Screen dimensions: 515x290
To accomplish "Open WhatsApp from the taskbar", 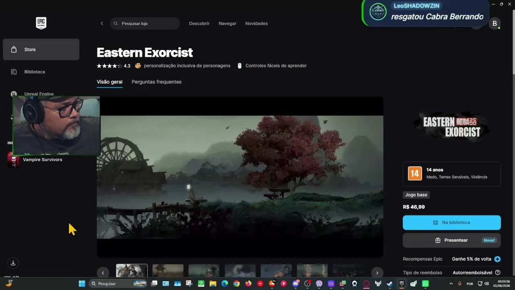I will coord(425,284).
